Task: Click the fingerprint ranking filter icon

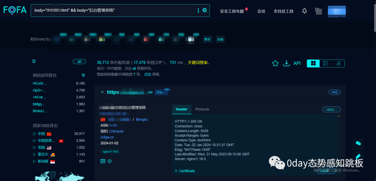Action: (83, 75)
